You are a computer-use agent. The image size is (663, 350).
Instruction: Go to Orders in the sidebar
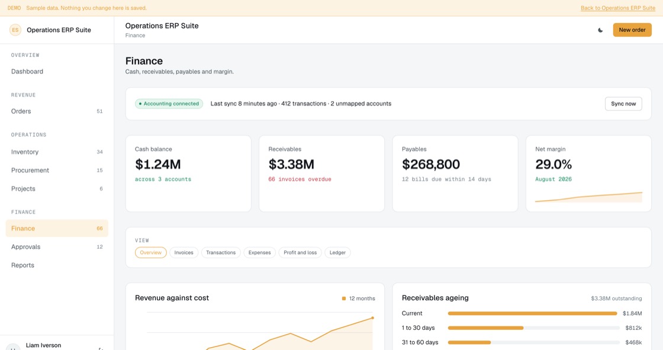(x=57, y=111)
